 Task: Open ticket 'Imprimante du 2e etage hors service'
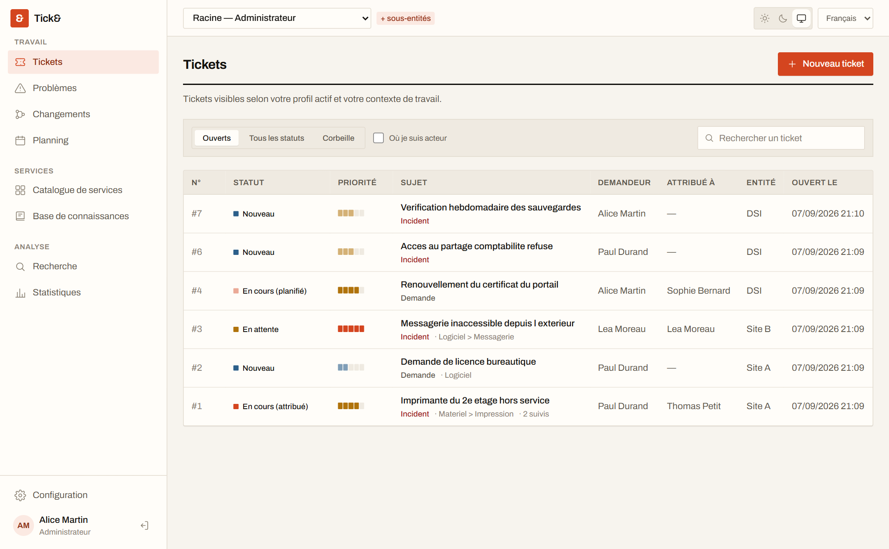(475, 400)
